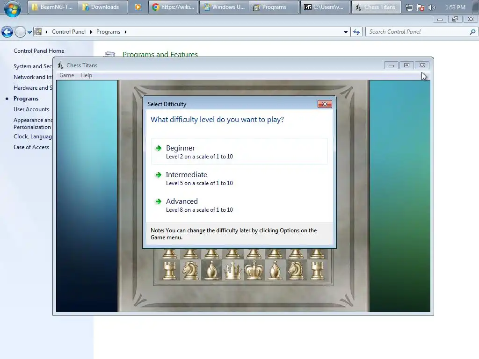
Task: Expand arrow after Programs breadcrumb
Action: 125,32
